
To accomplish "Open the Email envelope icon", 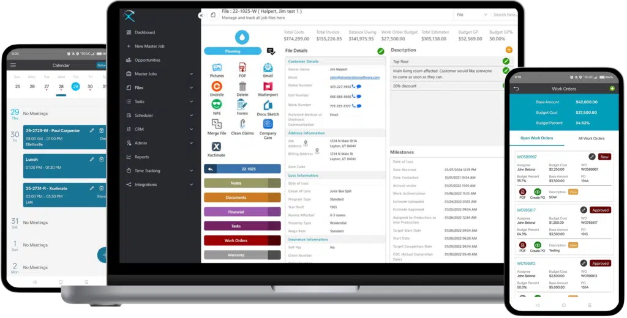I will click(x=268, y=67).
